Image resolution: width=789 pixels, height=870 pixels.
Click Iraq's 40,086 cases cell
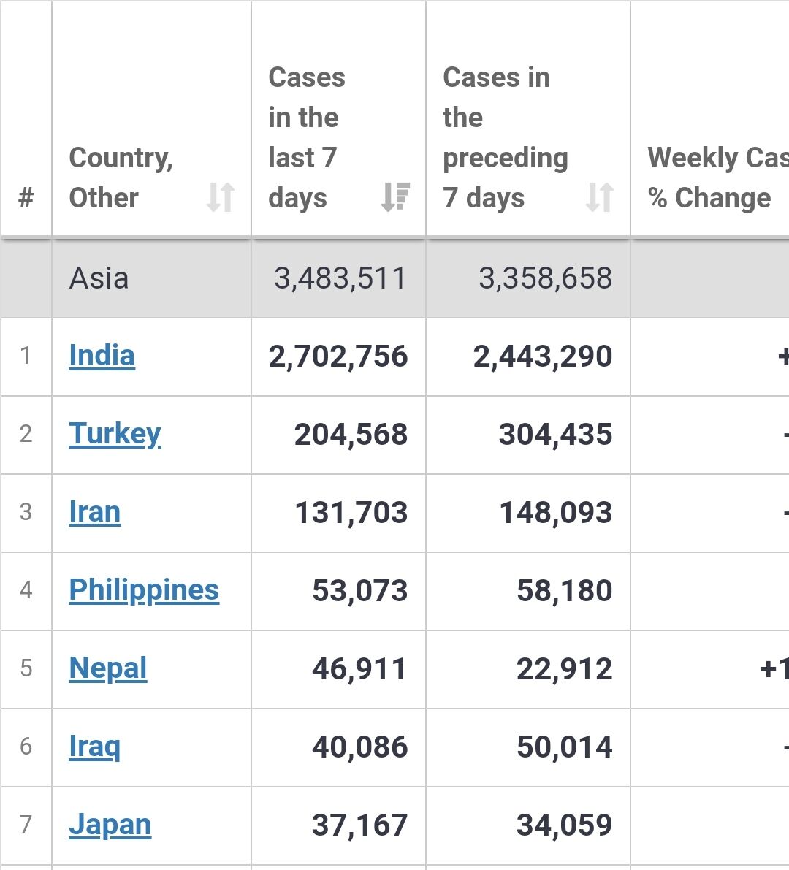(x=359, y=747)
